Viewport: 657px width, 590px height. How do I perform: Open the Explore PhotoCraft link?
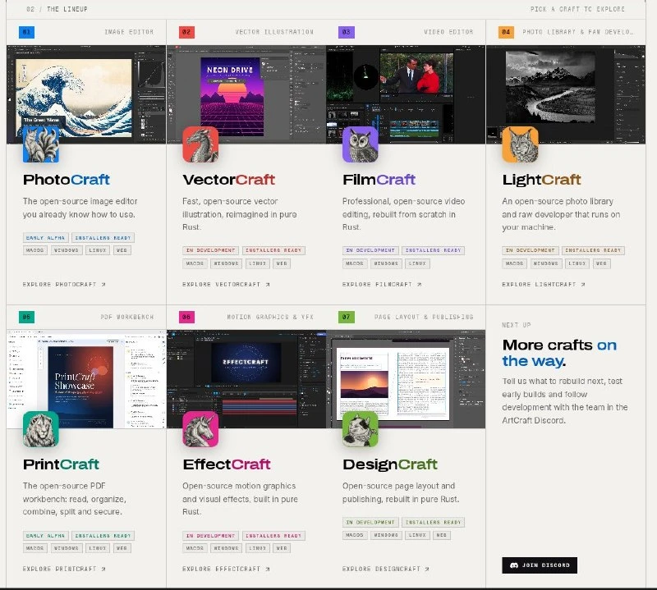pyautogui.click(x=64, y=284)
